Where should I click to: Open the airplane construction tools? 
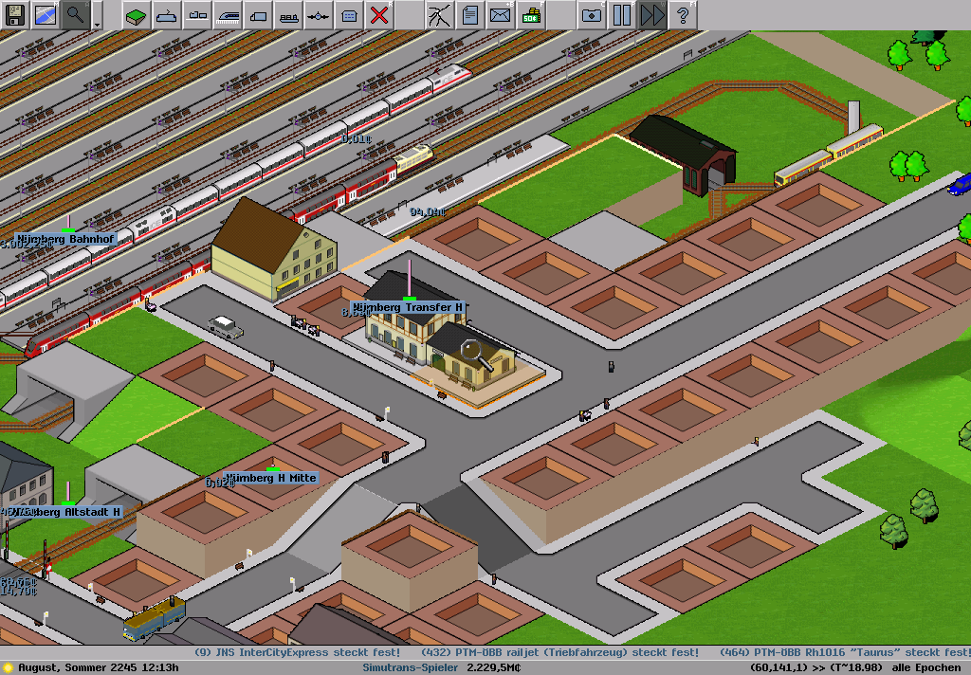click(319, 14)
